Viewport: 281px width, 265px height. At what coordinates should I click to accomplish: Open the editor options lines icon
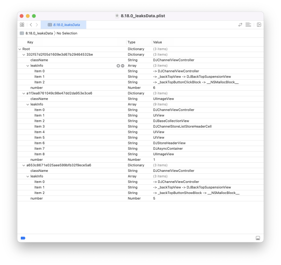248,25
